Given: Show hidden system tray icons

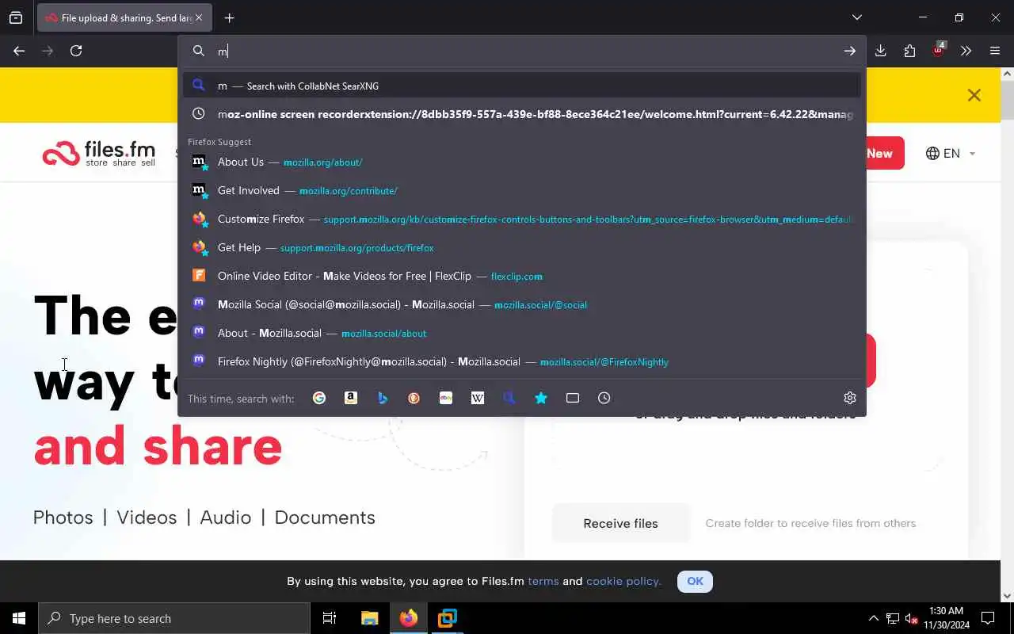Looking at the screenshot, I should coord(873,618).
